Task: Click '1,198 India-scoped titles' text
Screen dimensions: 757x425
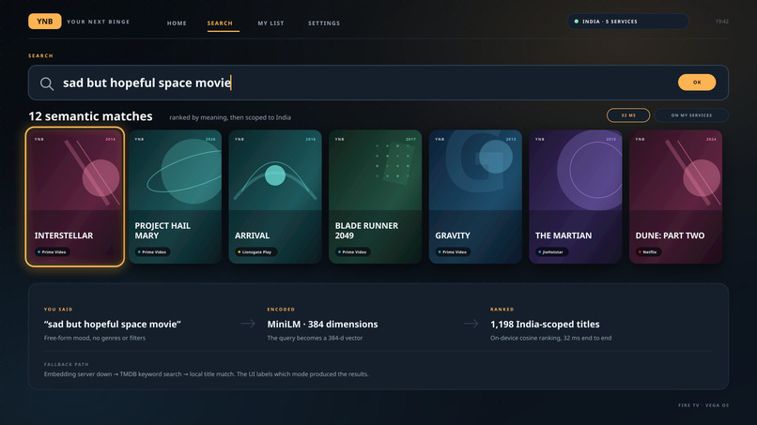Action: click(545, 325)
